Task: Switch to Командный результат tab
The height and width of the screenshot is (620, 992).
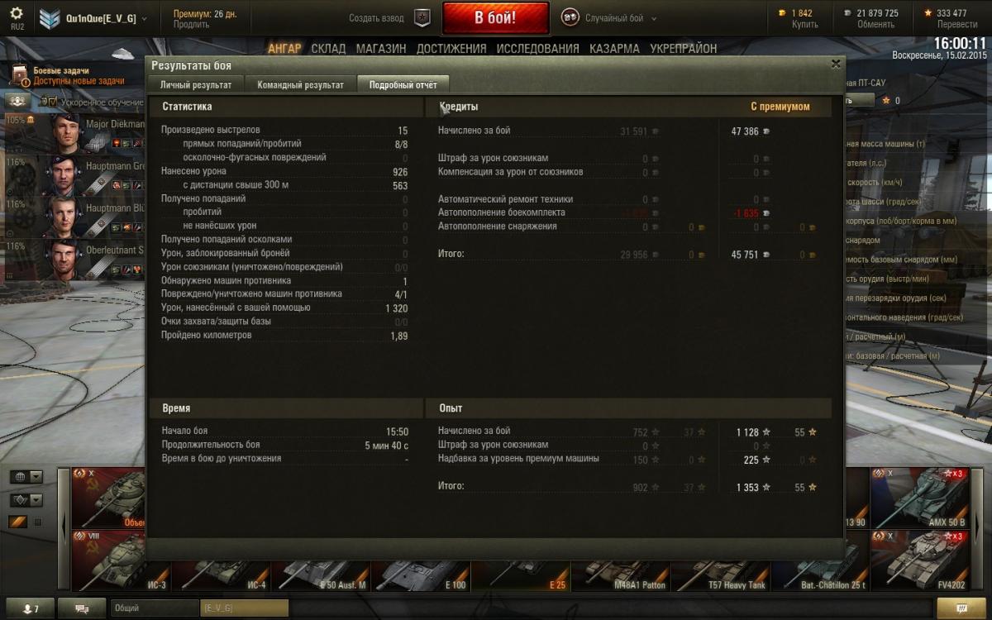Action: click(300, 84)
